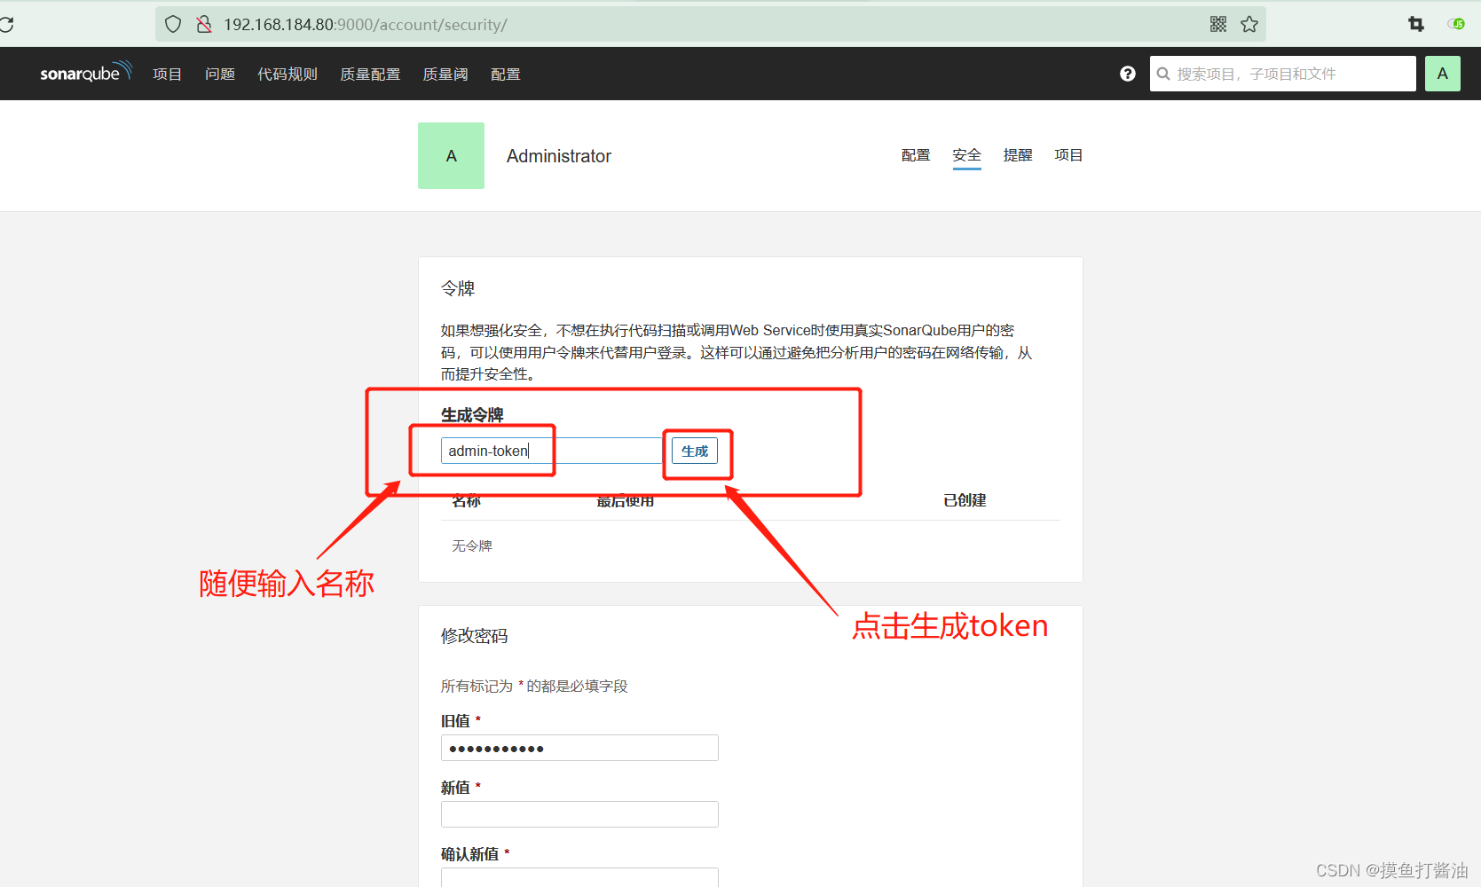Click the browser reload icon
1481x887 pixels.
pyautogui.click(x=6, y=24)
